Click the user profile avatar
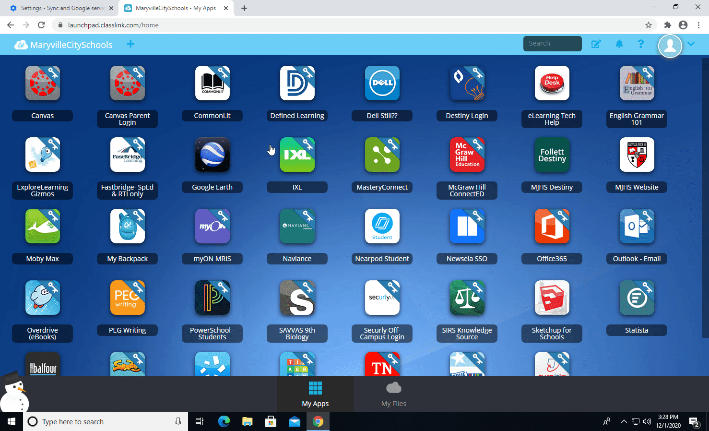709x431 pixels. 670,46
